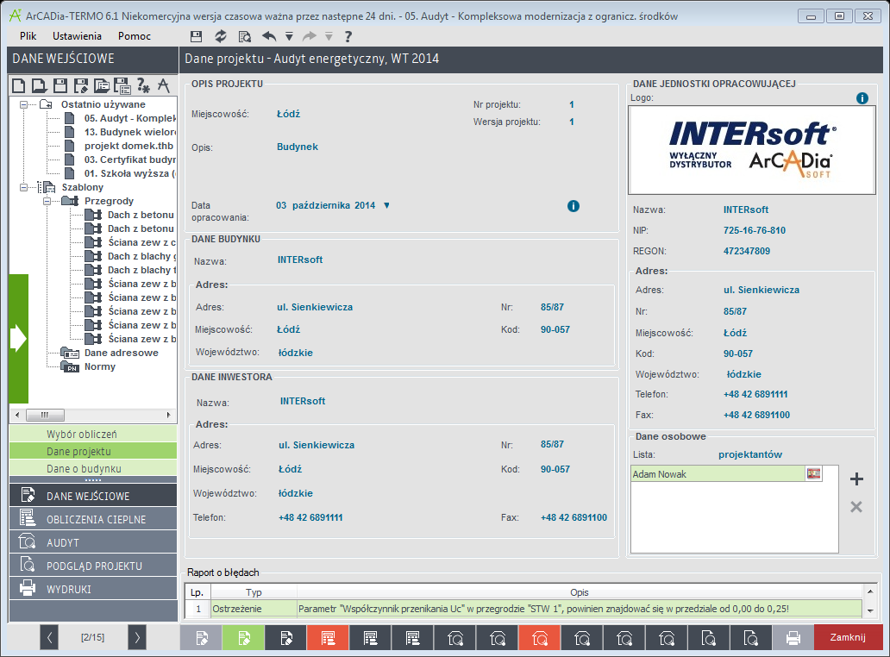Click the save disk icon in top toolbar

tap(196, 36)
